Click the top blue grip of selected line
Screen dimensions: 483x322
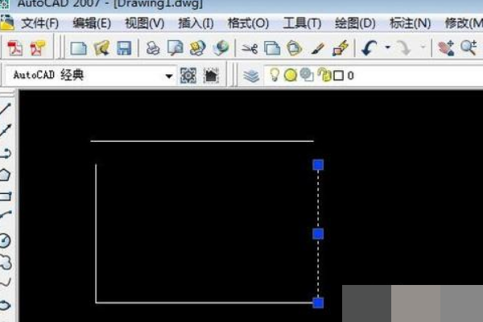[x=318, y=165]
